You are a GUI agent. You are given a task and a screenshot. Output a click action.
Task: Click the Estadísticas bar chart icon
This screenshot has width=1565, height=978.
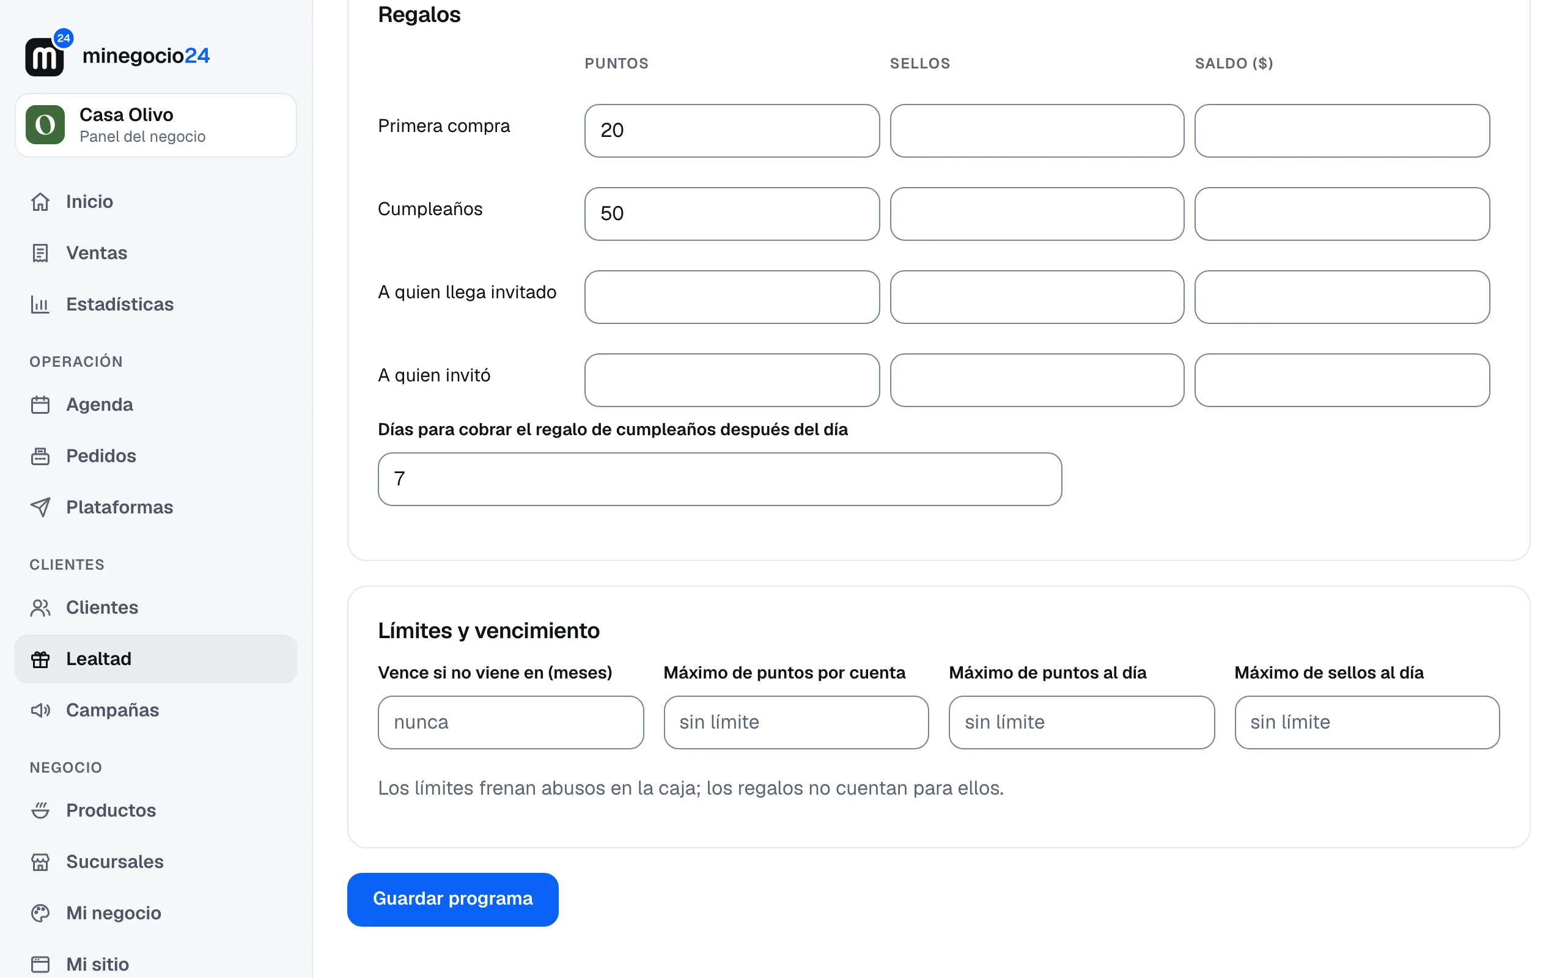40,304
